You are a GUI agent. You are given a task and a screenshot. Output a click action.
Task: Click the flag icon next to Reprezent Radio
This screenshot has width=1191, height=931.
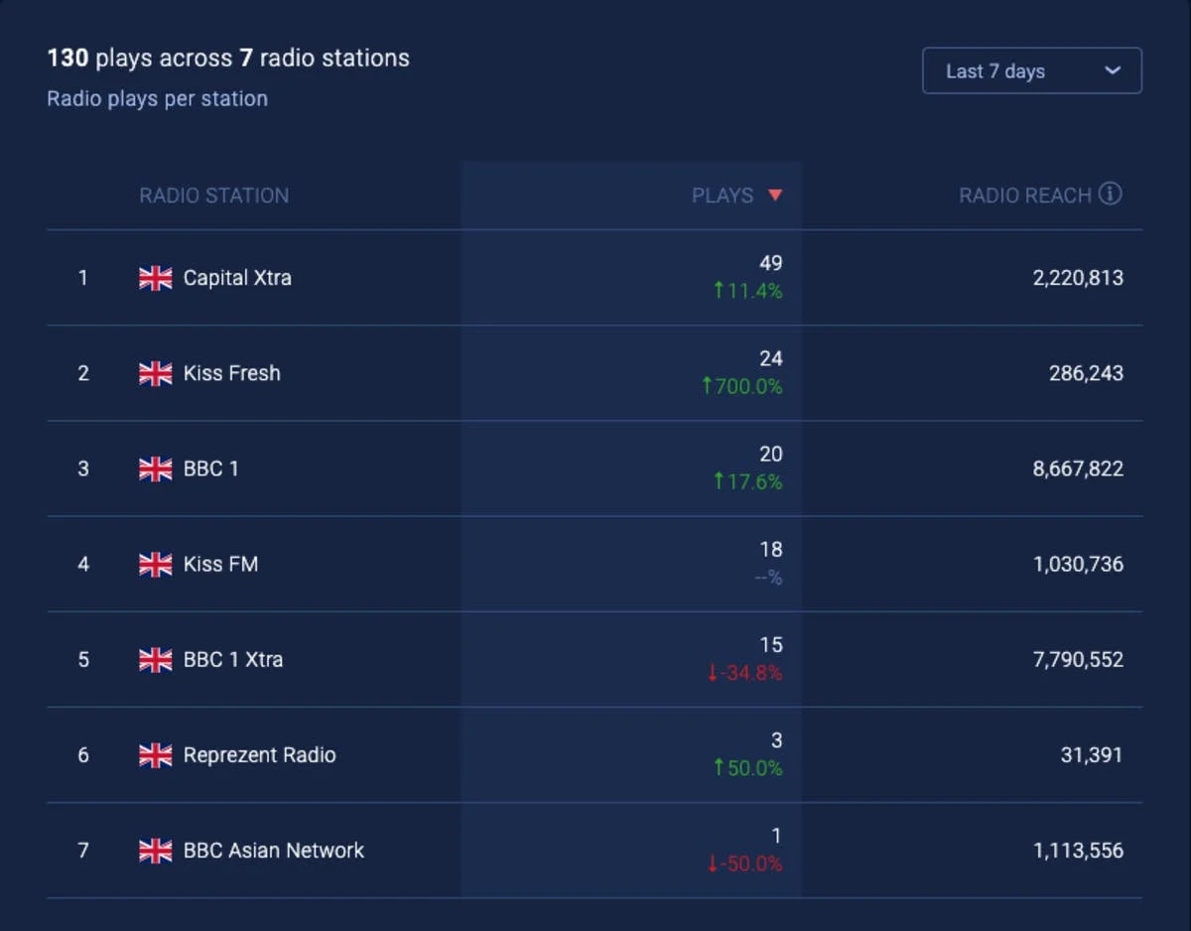[x=155, y=755]
